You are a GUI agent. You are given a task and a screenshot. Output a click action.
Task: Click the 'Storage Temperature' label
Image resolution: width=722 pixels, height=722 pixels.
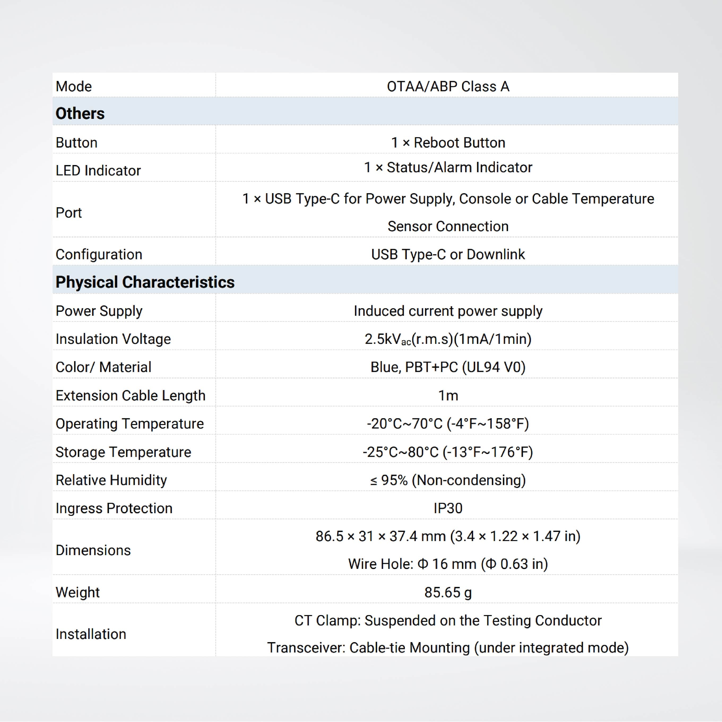point(123,452)
